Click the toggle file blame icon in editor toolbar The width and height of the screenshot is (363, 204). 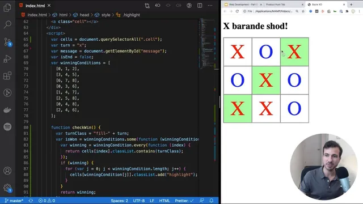click(189, 6)
